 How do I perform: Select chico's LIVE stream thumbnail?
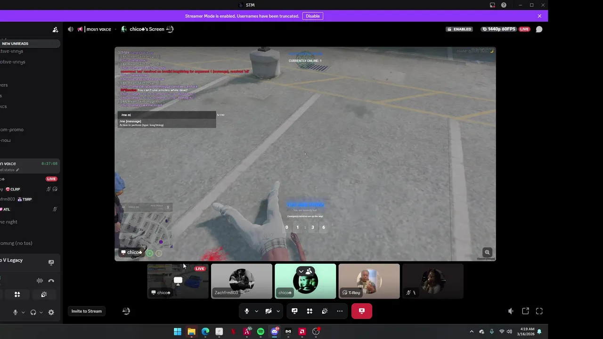tap(178, 281)
